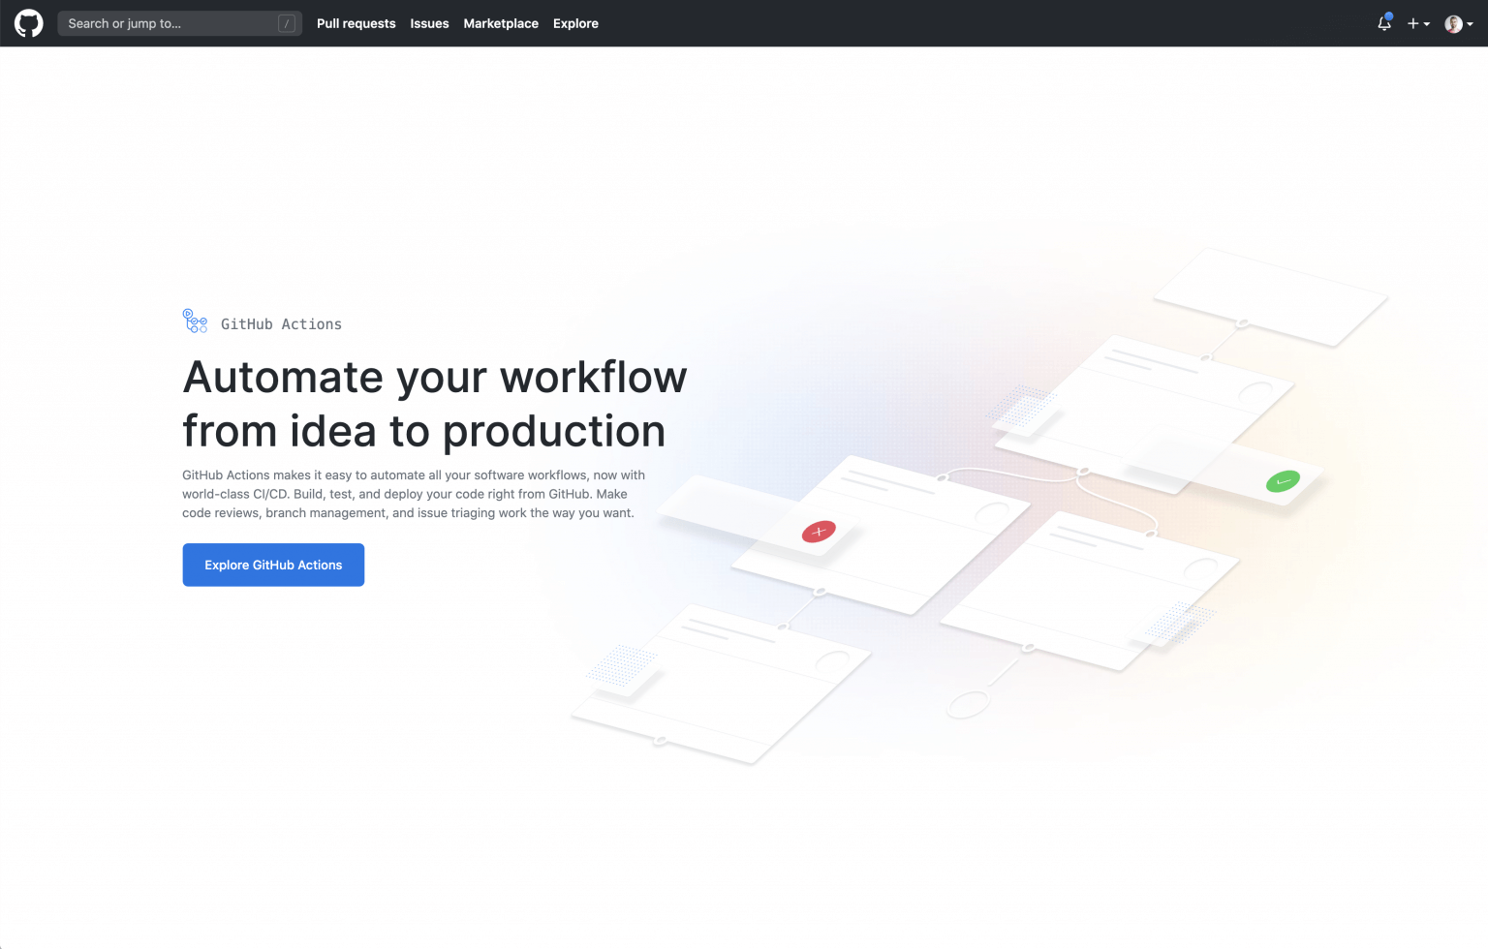Click the green success checkmark badge
Image resolution: width=1488 pixels, height=949 pixels.
tap(1283, 481)
